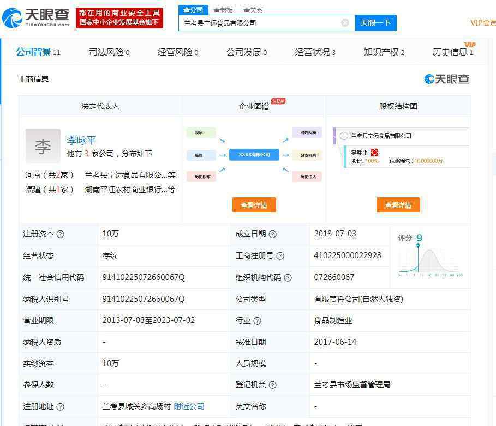496x426 pixels.
Task: Click the red badge icon beside 李咏平 shareholder
Action: pyautogui.click(x=374, y=152)
